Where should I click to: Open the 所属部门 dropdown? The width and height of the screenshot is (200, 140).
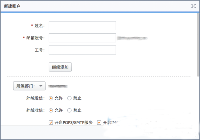click(29, 86)
